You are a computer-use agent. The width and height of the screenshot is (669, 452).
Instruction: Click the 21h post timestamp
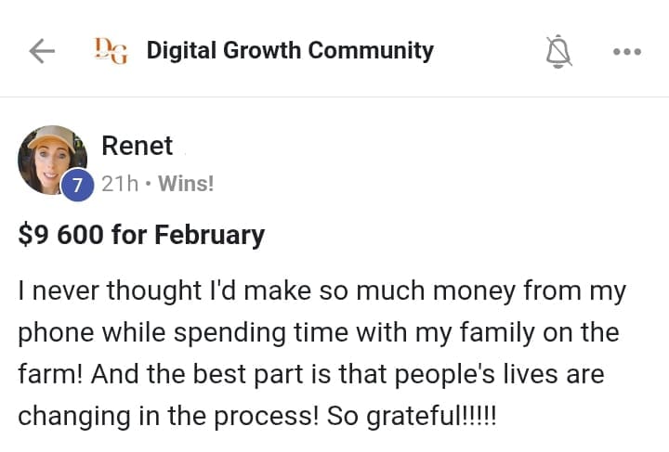point(119,184)
